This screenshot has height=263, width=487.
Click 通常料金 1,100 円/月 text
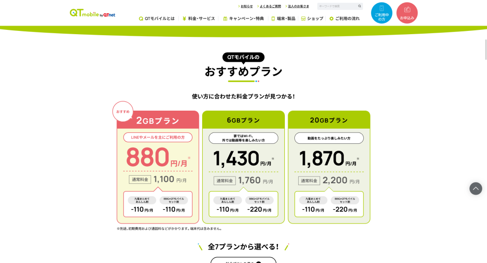(x=158, y=179)
